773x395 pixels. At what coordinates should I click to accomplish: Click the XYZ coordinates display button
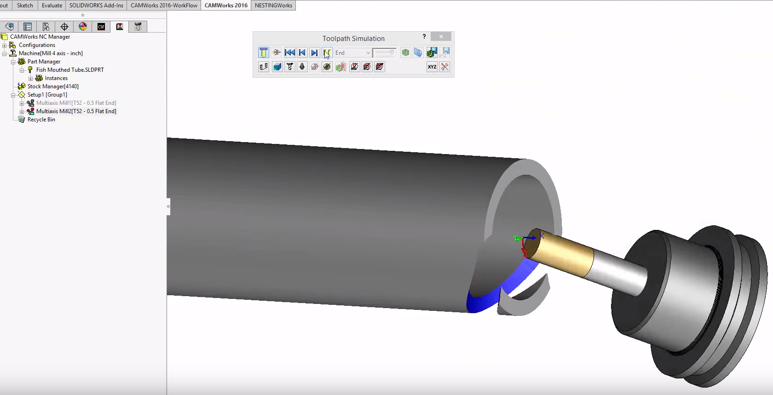(432, 67)
